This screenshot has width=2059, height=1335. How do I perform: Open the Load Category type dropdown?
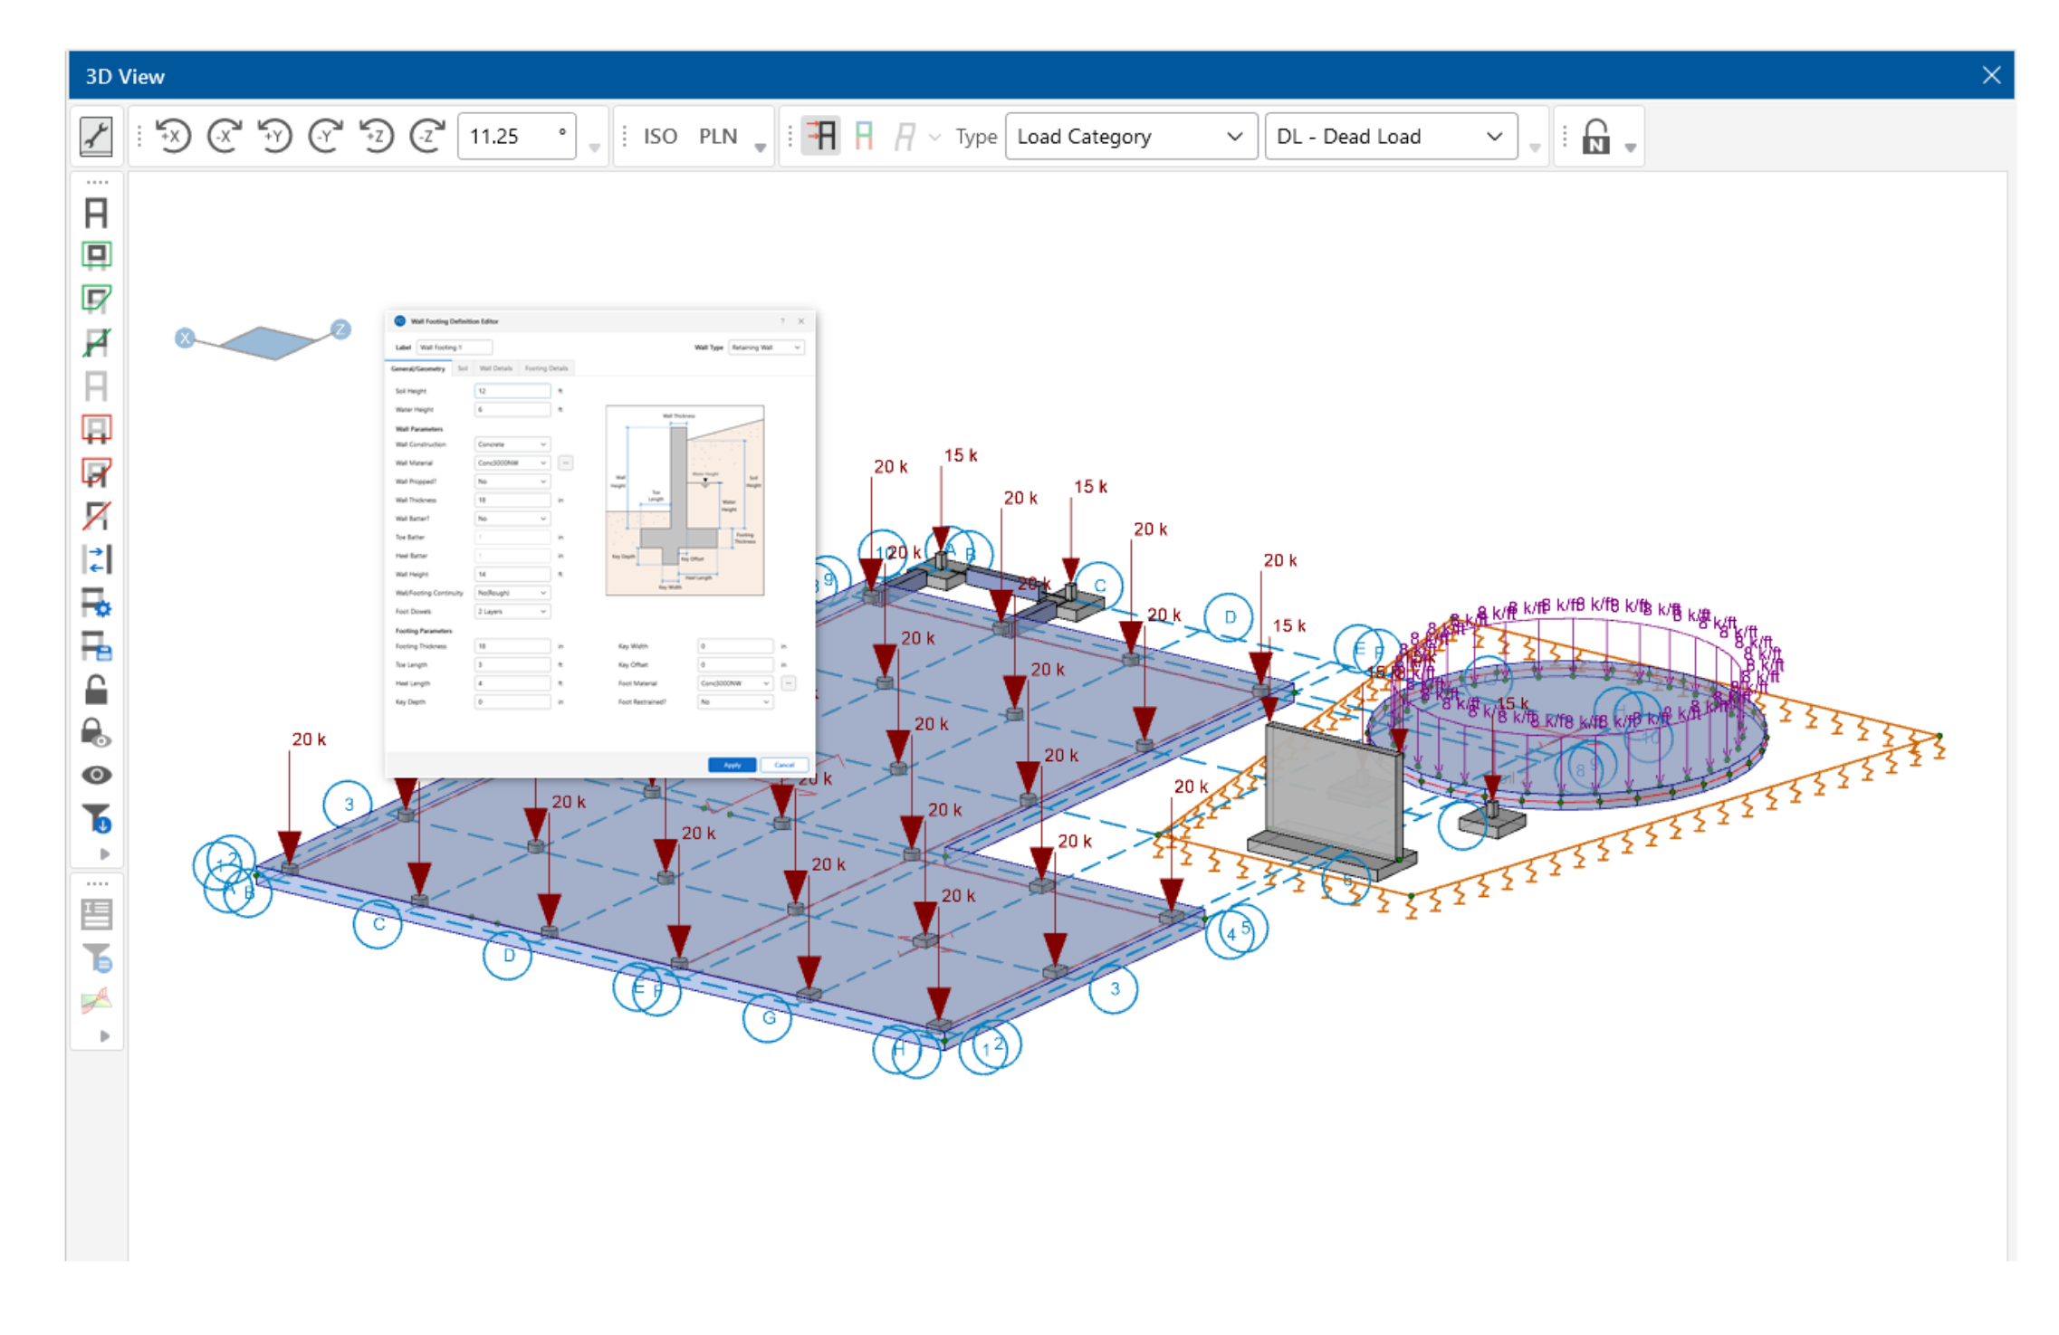coord(1129,137)
